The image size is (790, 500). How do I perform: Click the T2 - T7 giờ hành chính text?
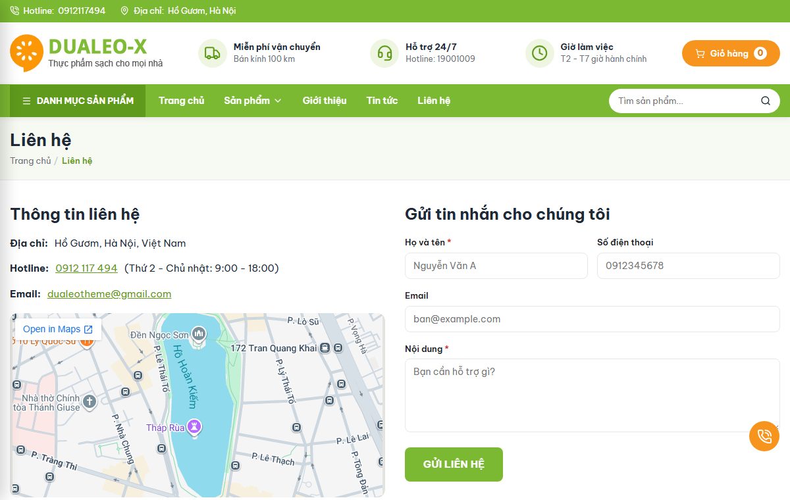coord(604,59)
